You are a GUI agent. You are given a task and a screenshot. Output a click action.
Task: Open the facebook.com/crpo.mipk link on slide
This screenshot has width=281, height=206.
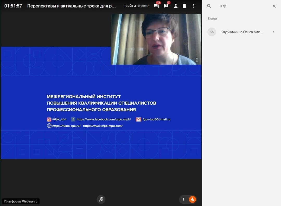coord(104,119)
